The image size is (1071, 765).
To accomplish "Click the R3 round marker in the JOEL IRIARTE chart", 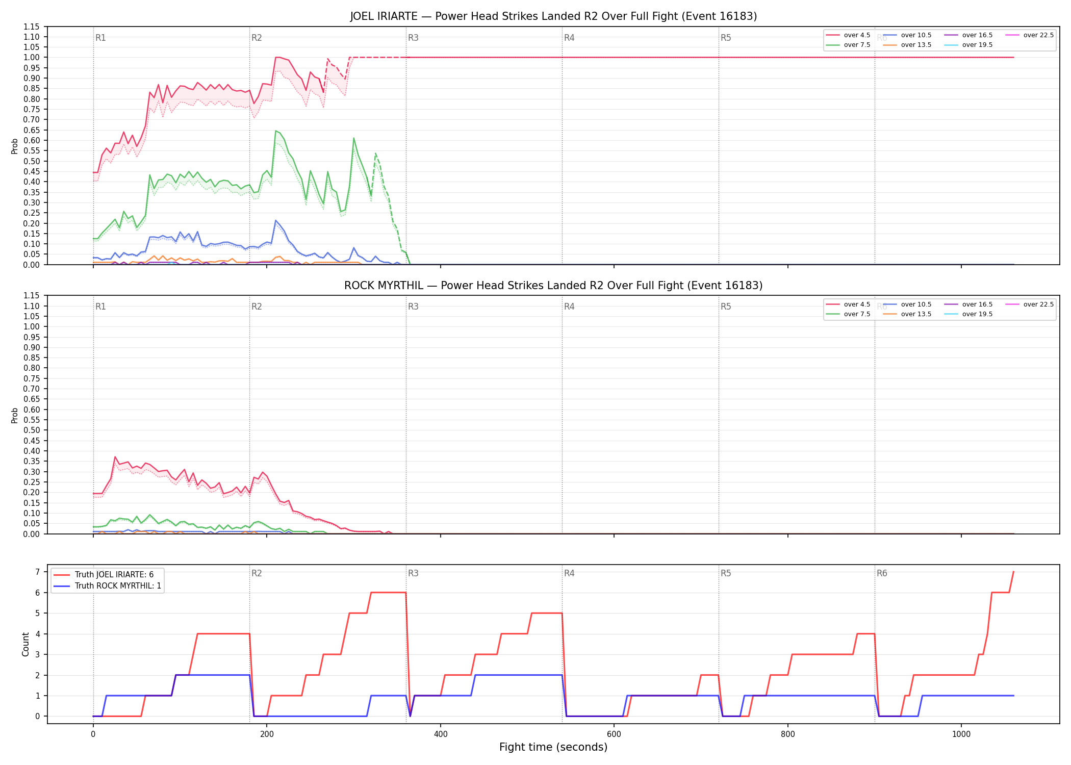I will pos(413,38).
